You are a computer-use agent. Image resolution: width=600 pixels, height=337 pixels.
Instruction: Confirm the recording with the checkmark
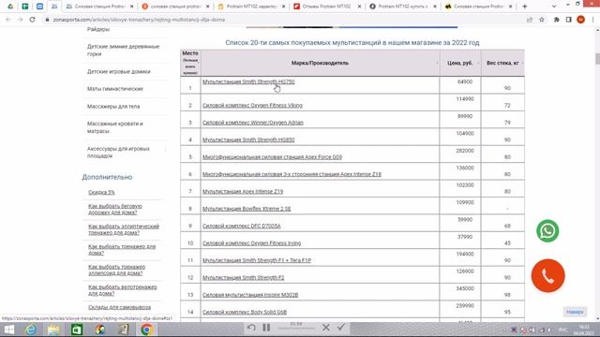[341, 328]
